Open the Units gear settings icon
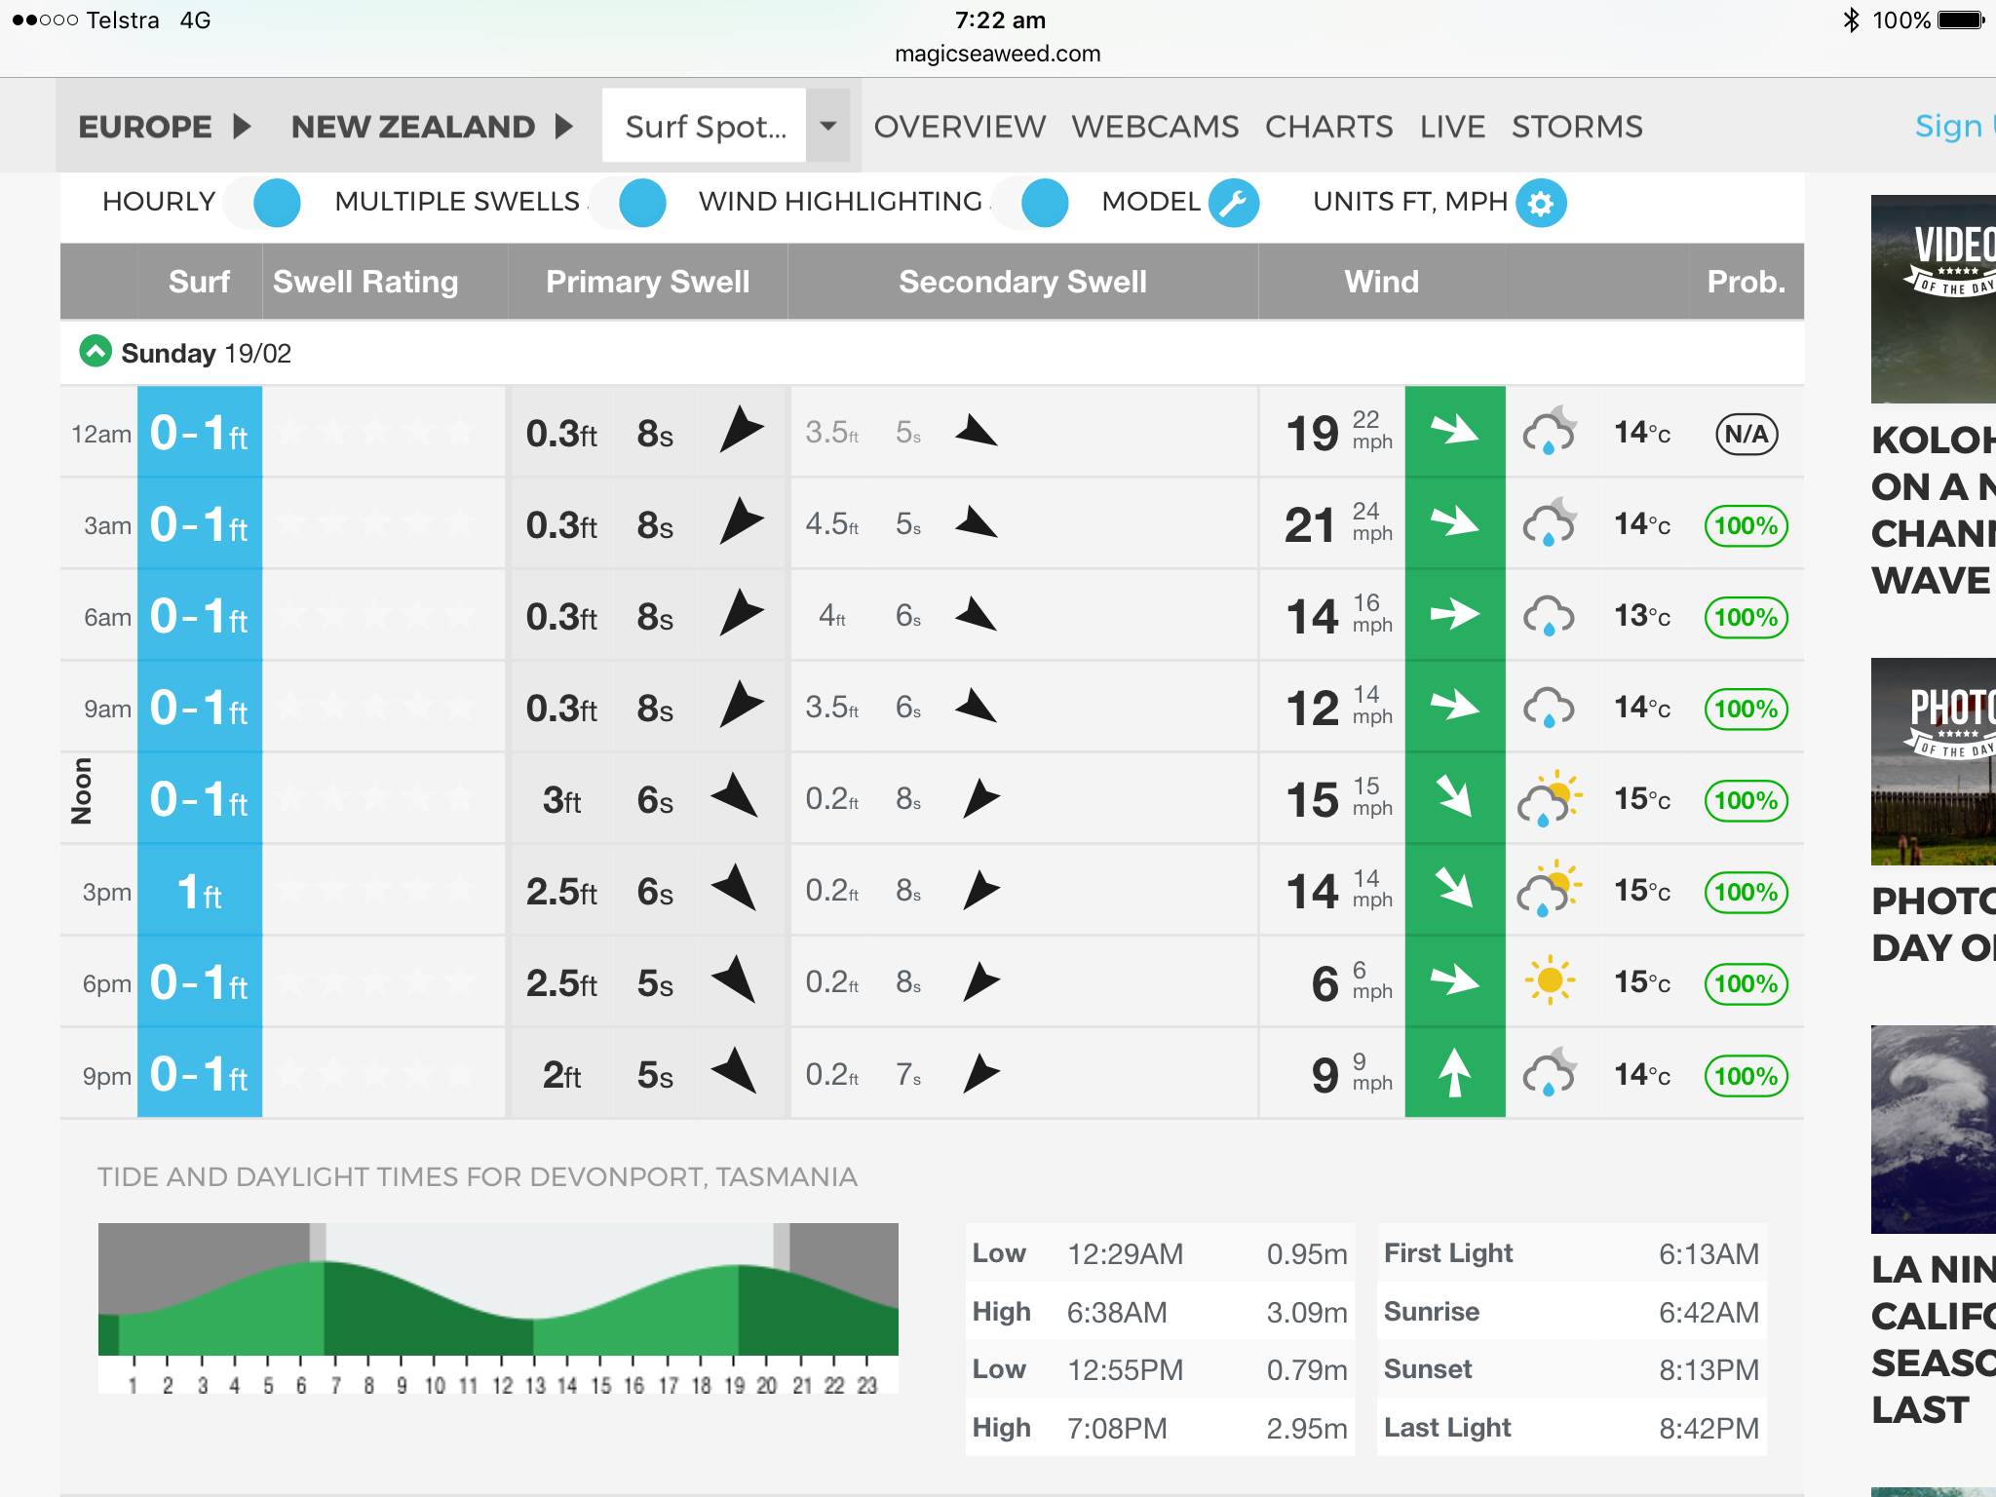 coord(1541,203)
